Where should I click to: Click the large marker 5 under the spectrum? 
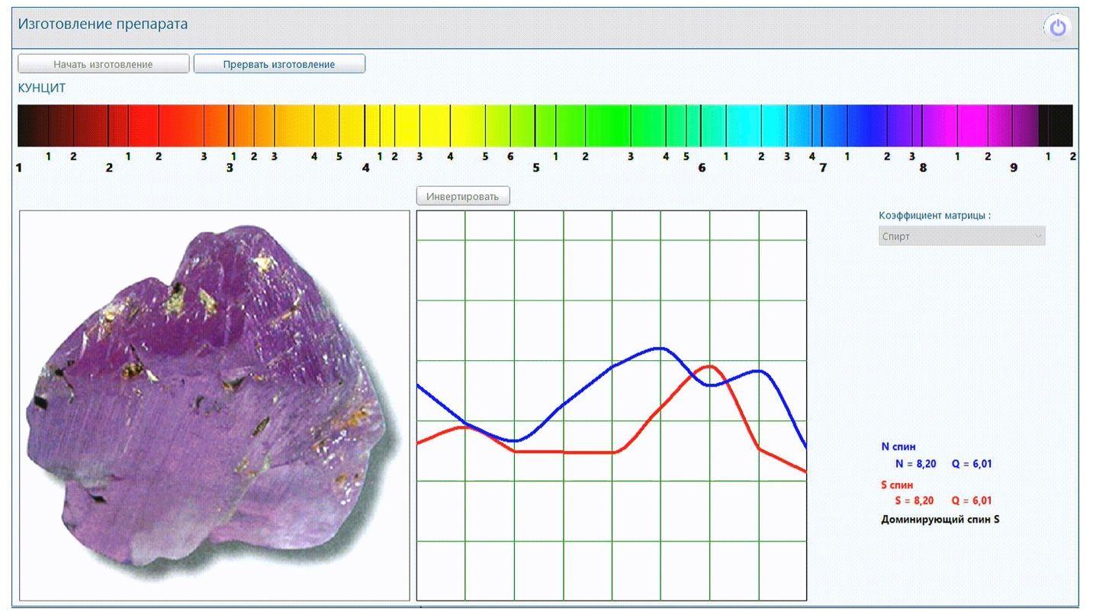tap(536, 168)
